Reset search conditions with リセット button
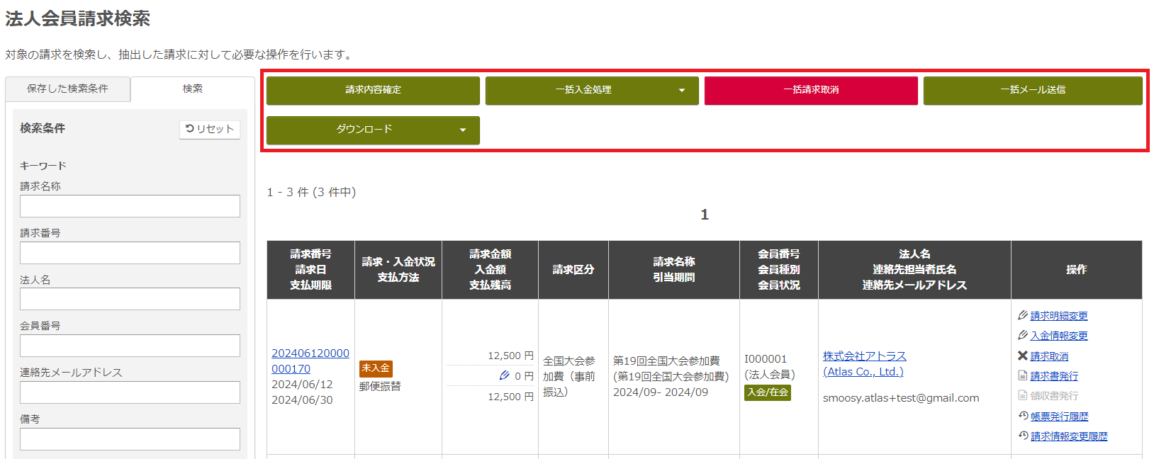The height and width of the screenshot is (459, 1154). [210, 129]
